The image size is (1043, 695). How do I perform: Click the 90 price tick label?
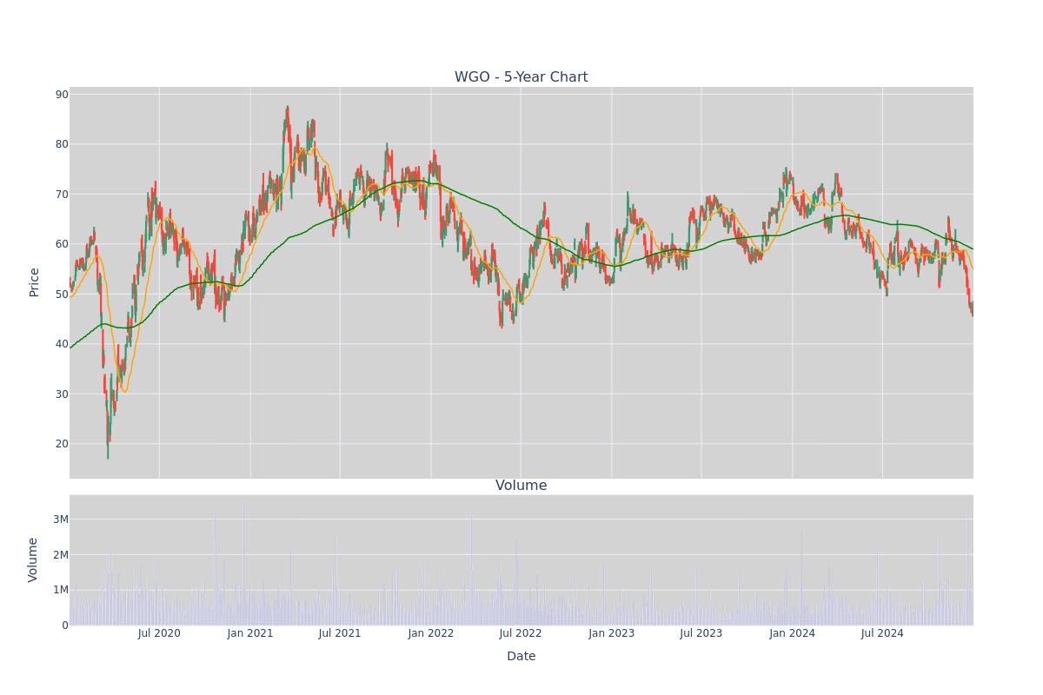[x=62, y=95]
